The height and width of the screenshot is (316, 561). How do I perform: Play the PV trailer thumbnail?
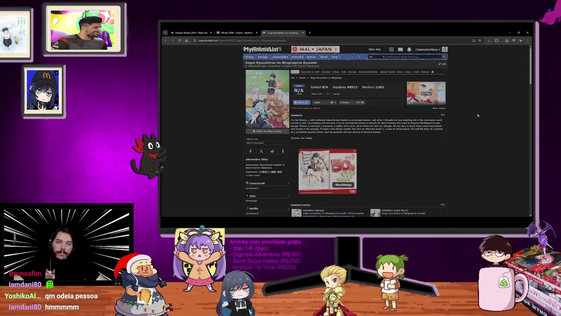[x=426, y=93]
